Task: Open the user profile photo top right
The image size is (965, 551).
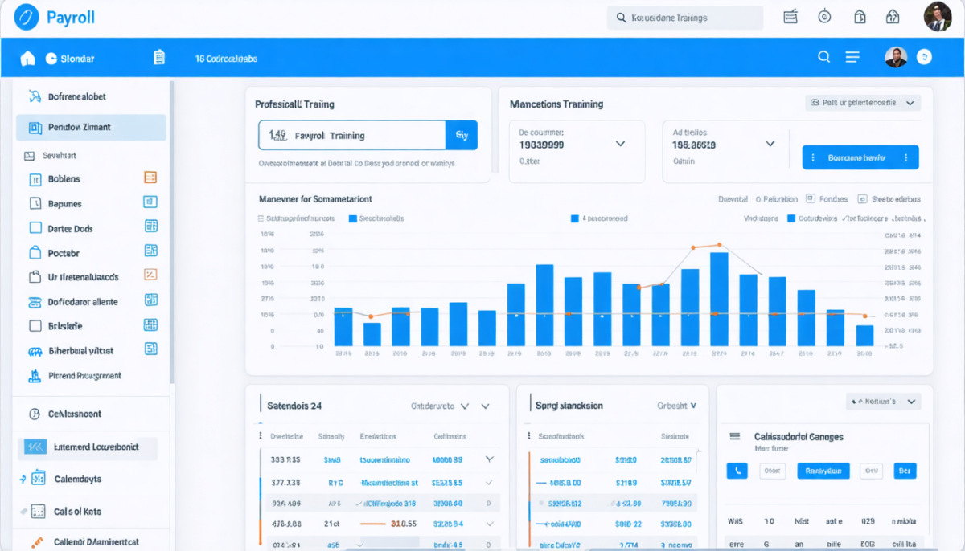Action: point(938,17)
